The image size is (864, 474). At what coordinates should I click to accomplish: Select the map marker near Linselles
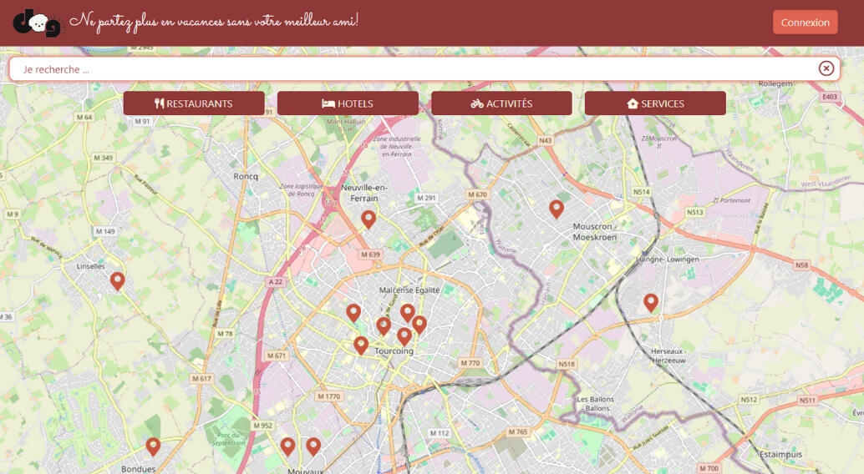tap(118, 280)
